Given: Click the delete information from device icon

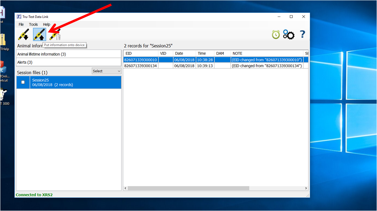Looking at the screenshot, I should 55,34.
